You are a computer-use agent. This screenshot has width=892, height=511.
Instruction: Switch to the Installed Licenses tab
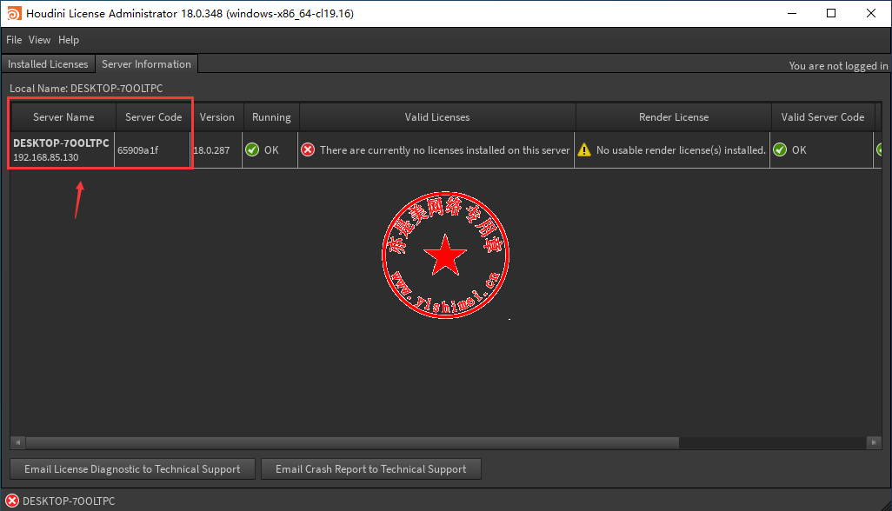point(48,64)
